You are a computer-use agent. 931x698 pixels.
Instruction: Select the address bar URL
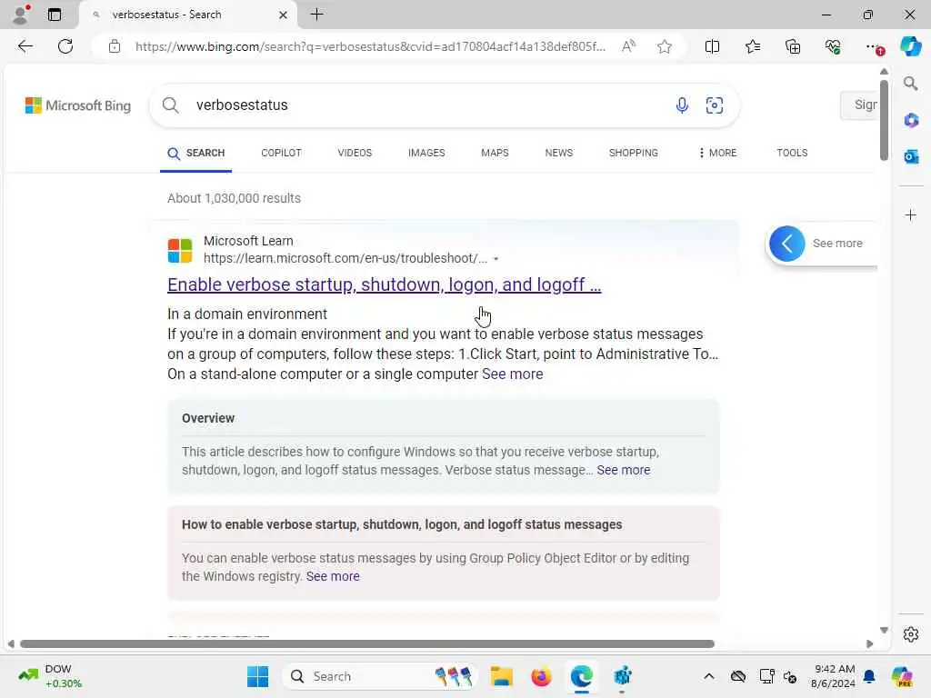[x=370, y=46]
